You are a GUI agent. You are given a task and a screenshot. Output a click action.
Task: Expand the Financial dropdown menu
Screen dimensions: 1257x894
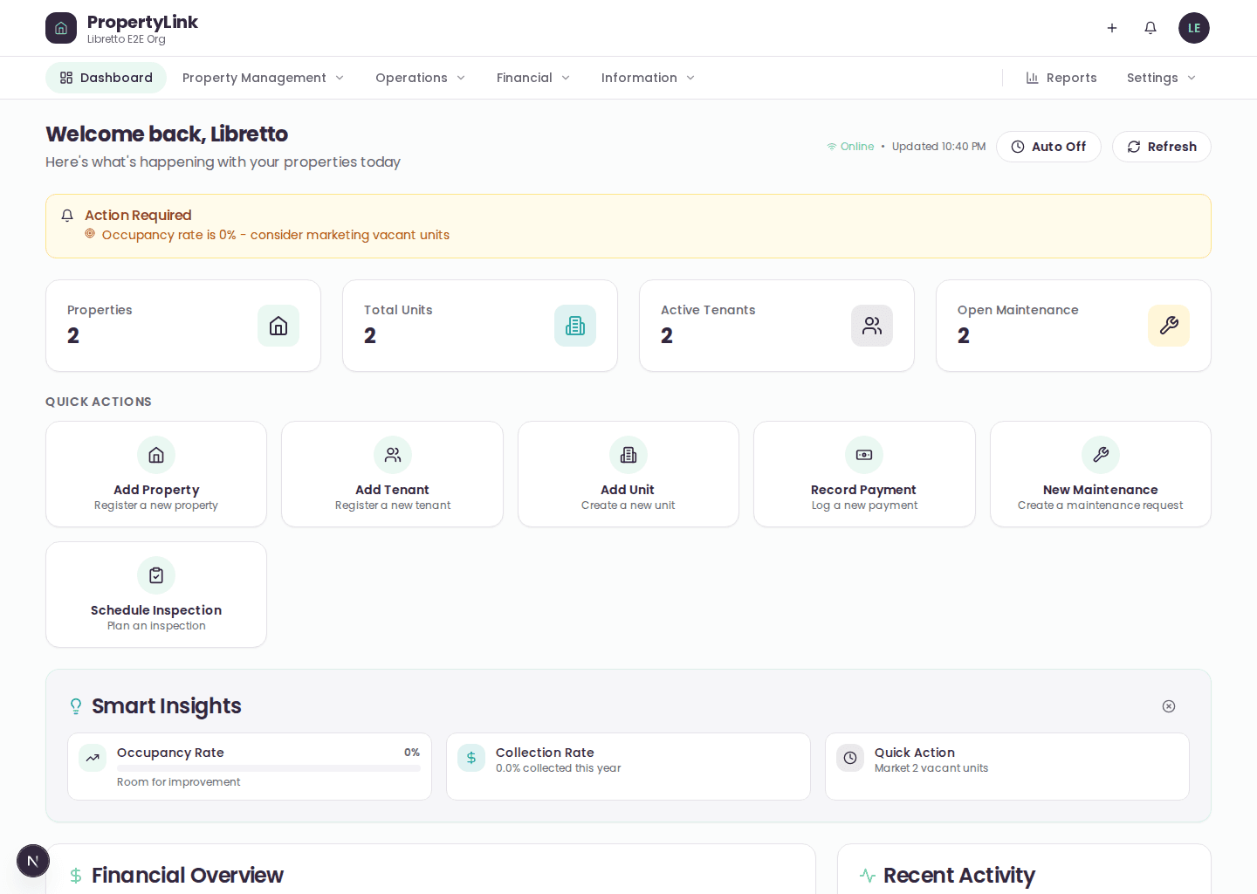click(x=533, y=78)
